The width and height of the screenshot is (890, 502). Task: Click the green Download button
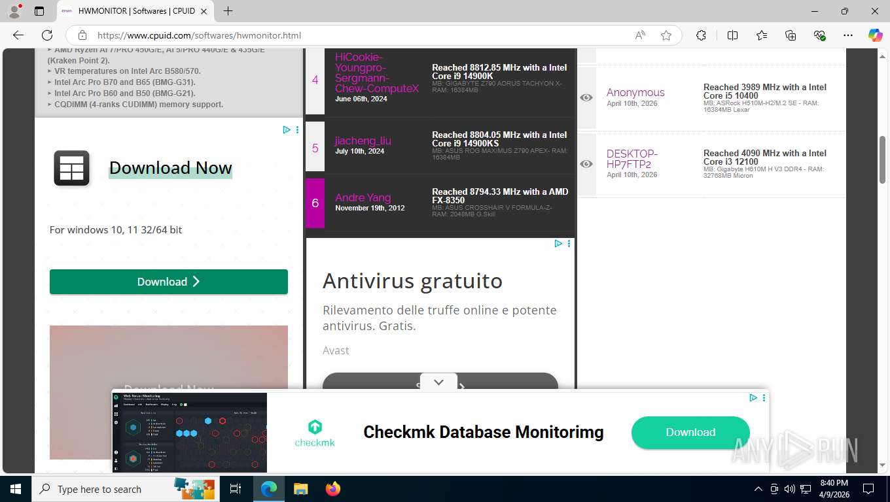tap(169, 282)
